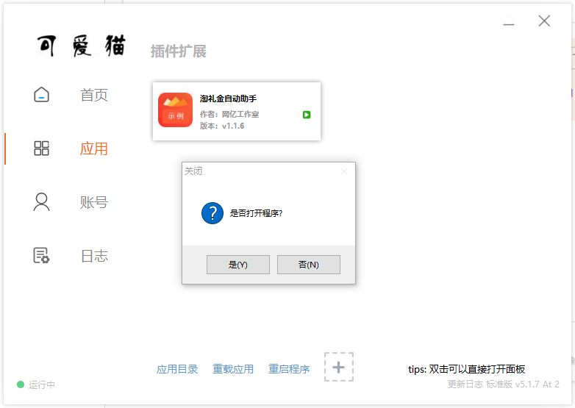Open the 日志 menu item

click(94, 256)
